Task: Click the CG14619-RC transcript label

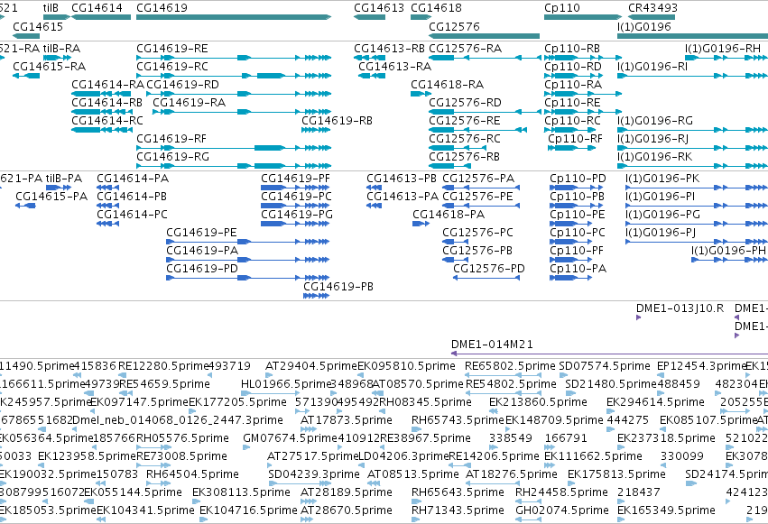Action: pos(171,67)
